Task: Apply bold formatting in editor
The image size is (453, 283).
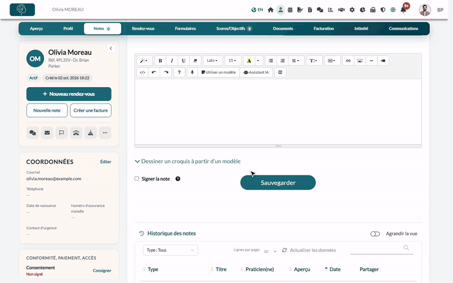Action: coord(160,61)
